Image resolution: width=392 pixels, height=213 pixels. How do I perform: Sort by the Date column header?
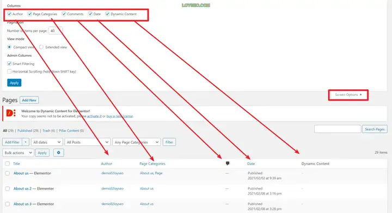(251, 163)
